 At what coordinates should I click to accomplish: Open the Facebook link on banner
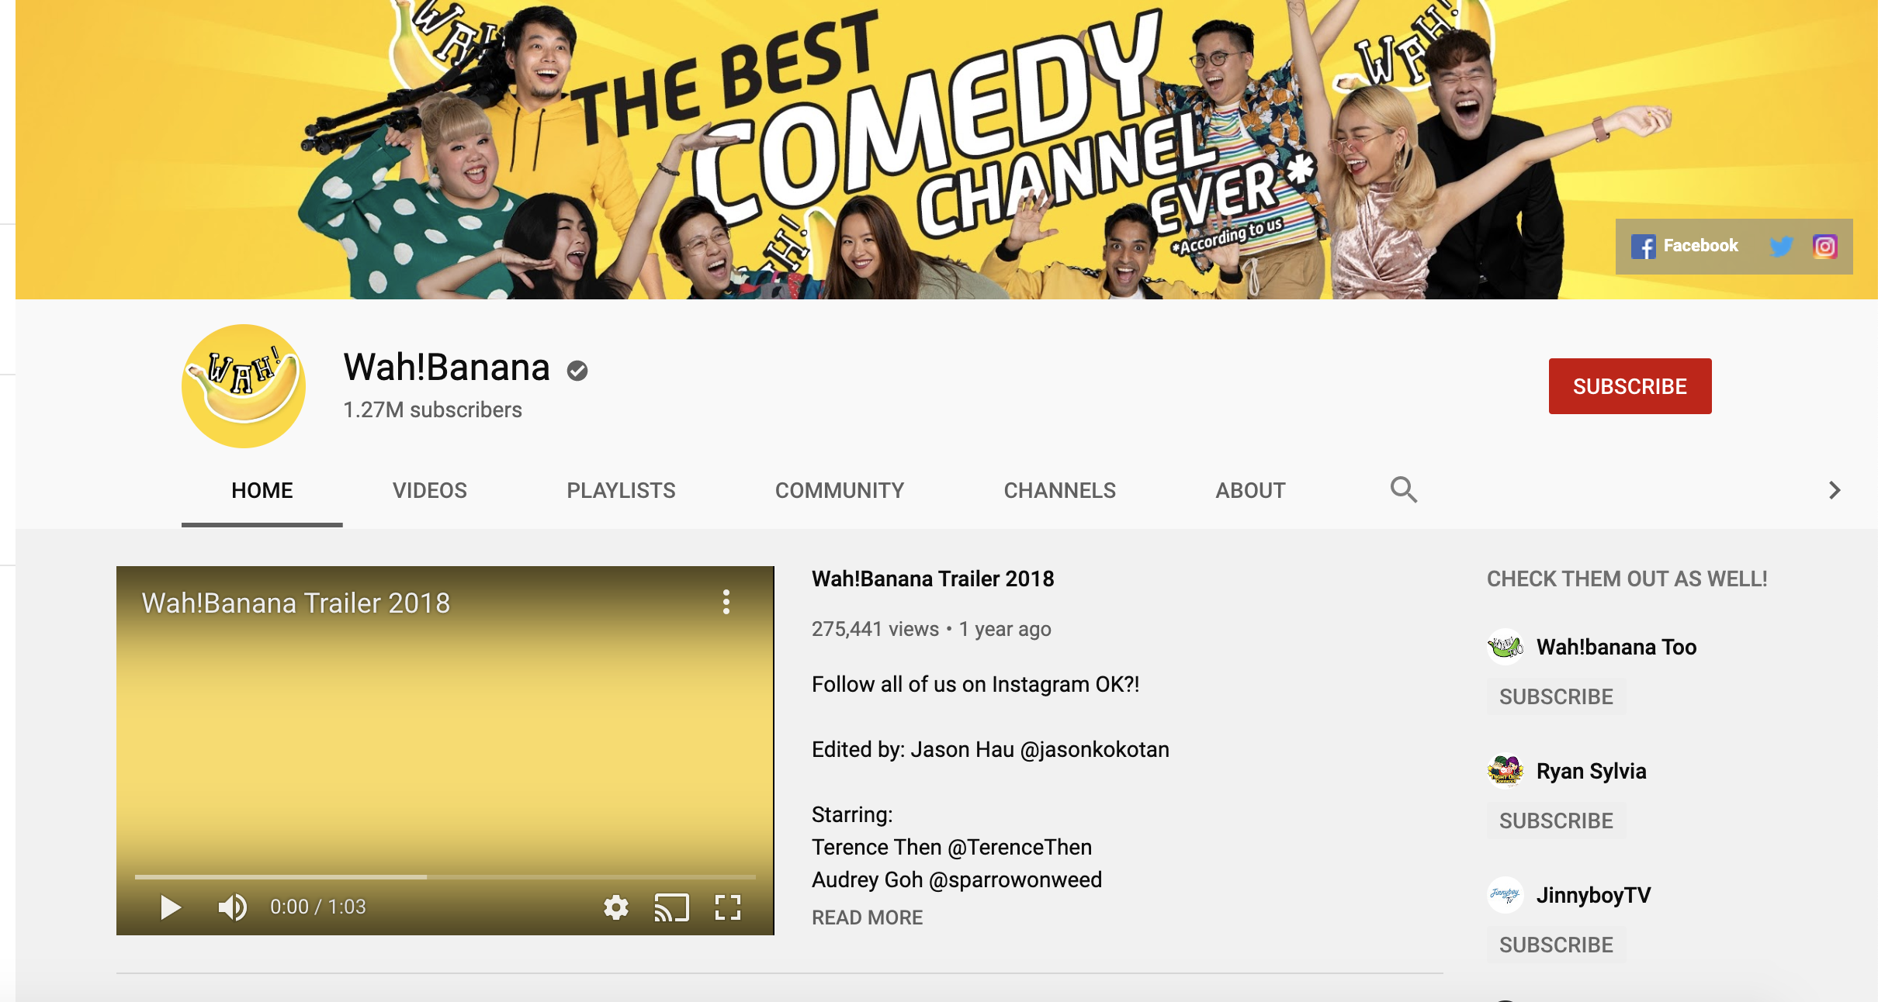pyautogui.click(x=1685, y=246)
